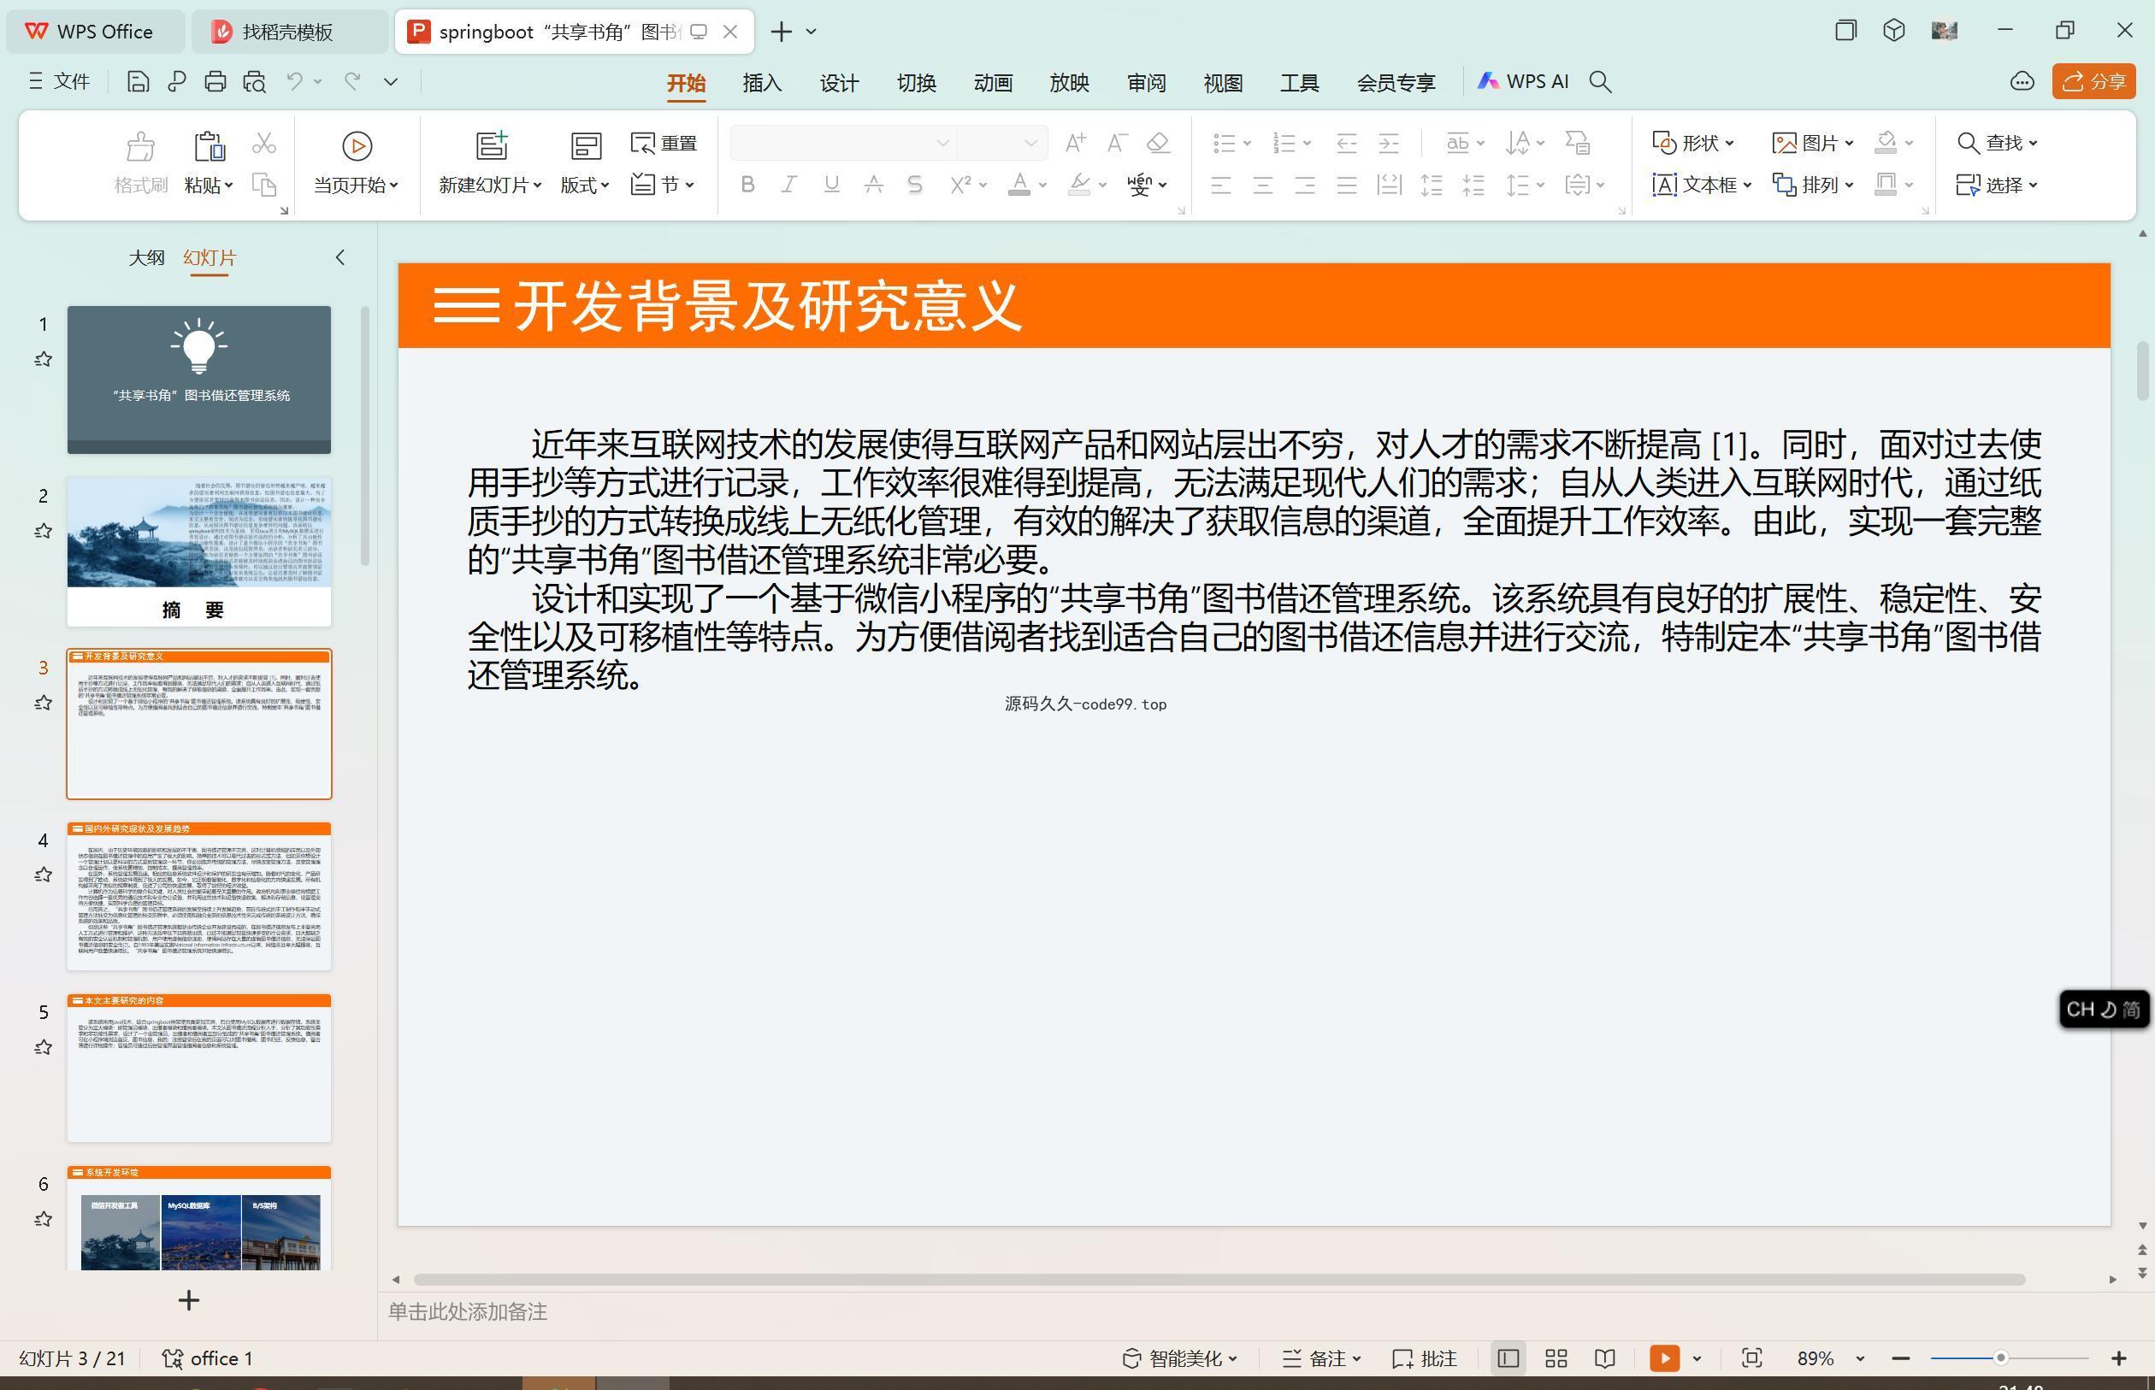
Task: Click the text highlight color button
Action: (1079, 185)
